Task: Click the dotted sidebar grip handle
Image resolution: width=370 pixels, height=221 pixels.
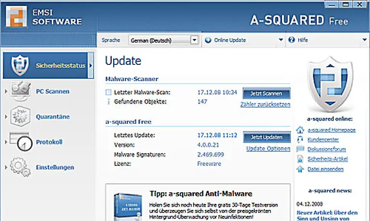Action: (x=93, y=40)
